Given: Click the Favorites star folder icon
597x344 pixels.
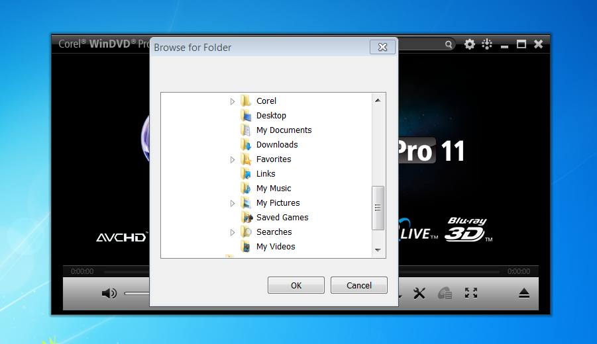Looking at the screenshot, I should (x=246, y=159).
